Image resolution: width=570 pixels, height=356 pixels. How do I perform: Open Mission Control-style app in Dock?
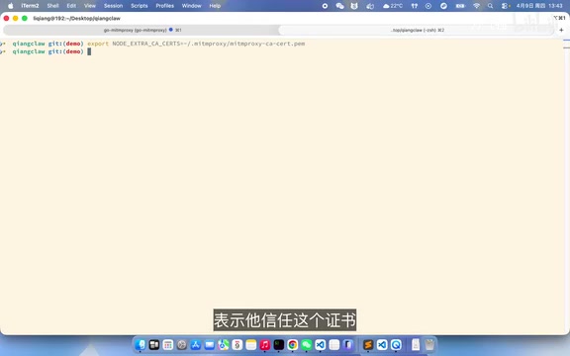154,344
